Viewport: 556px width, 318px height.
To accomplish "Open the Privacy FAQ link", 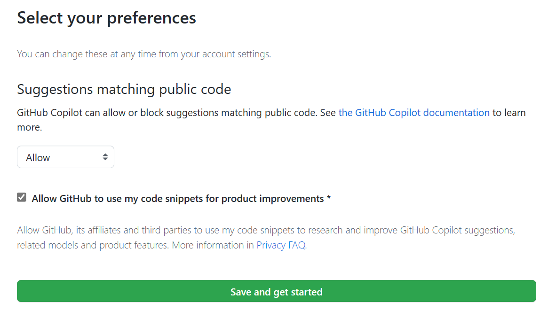I will (281, 245).
